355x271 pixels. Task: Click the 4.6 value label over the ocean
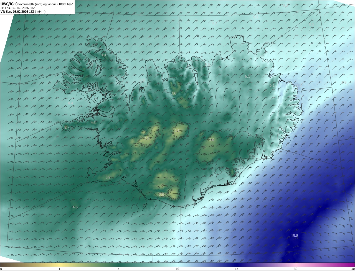pyautogui.click(x=75, y=207)
